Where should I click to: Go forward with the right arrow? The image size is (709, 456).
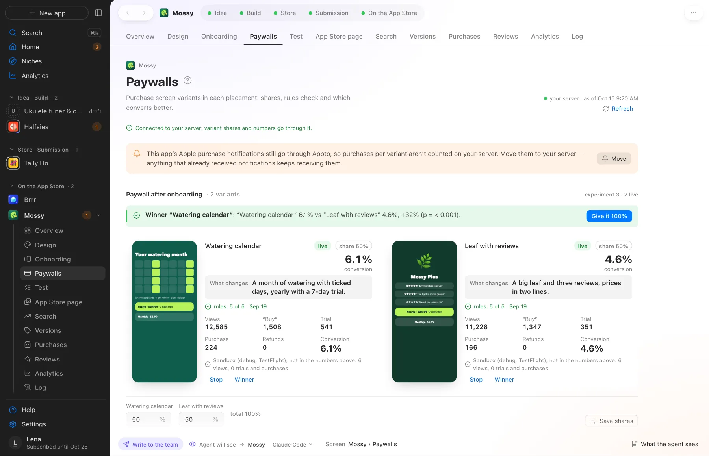144,13
